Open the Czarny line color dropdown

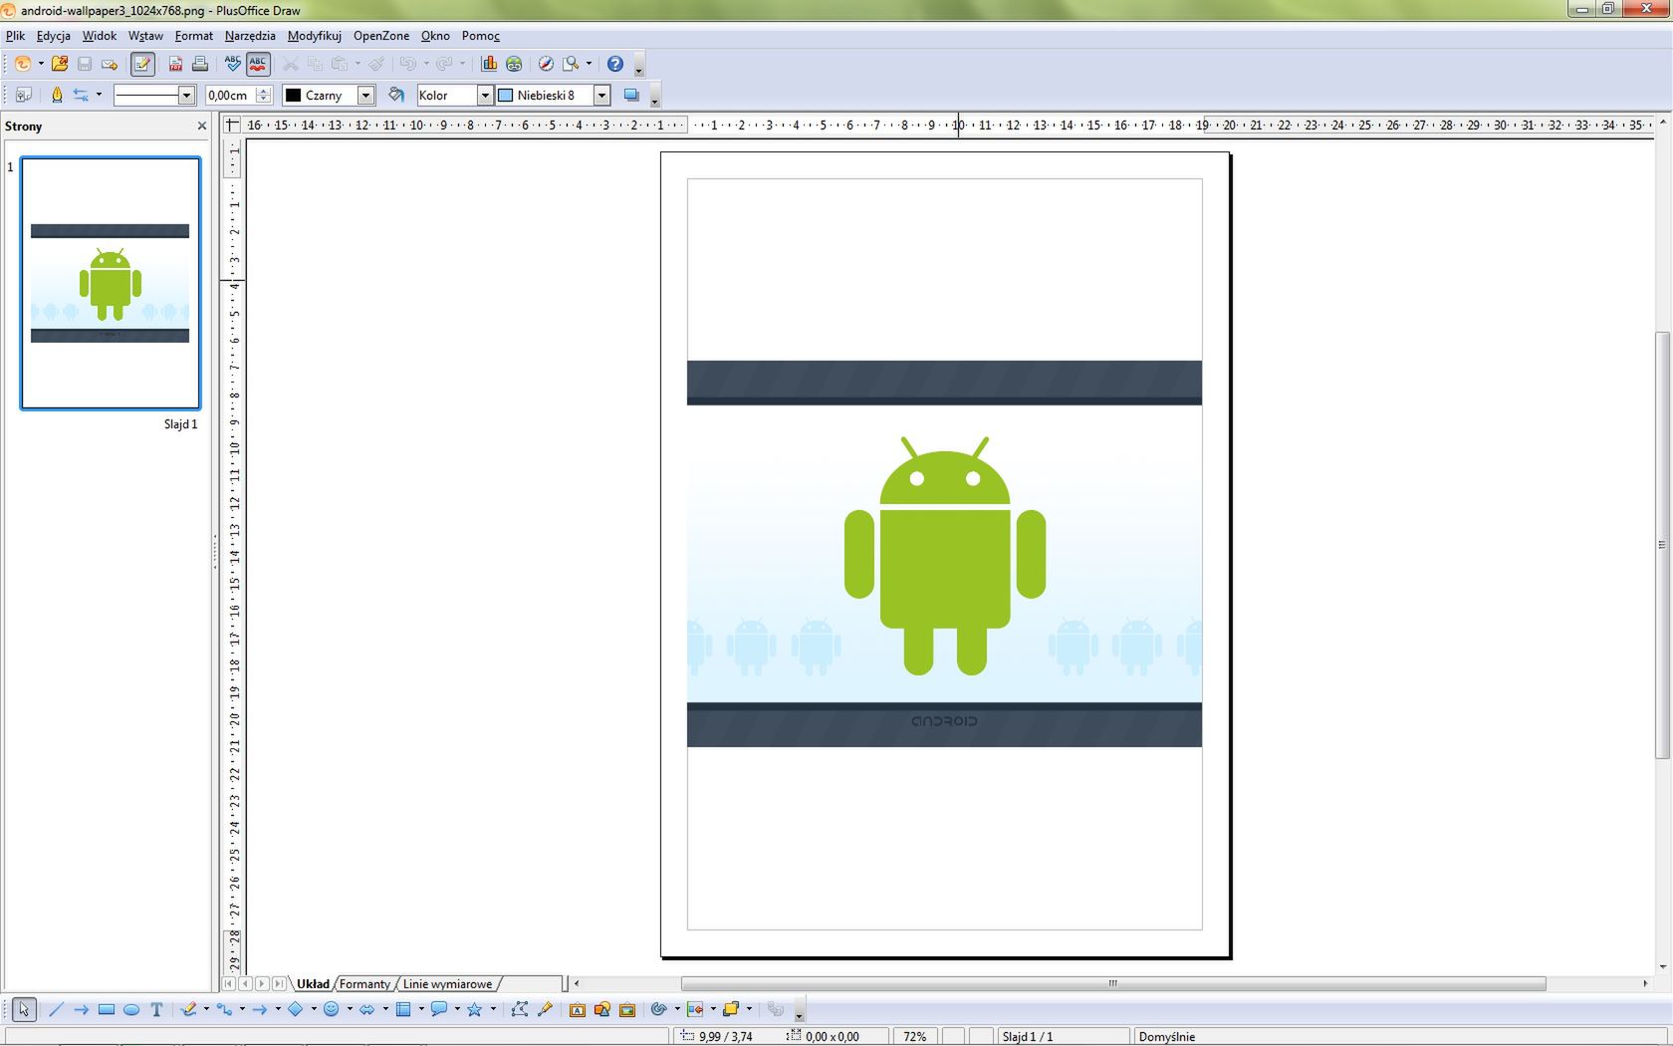coord(365,95)
